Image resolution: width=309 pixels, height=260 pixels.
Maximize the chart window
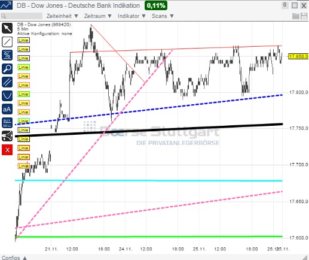point(295,5)
